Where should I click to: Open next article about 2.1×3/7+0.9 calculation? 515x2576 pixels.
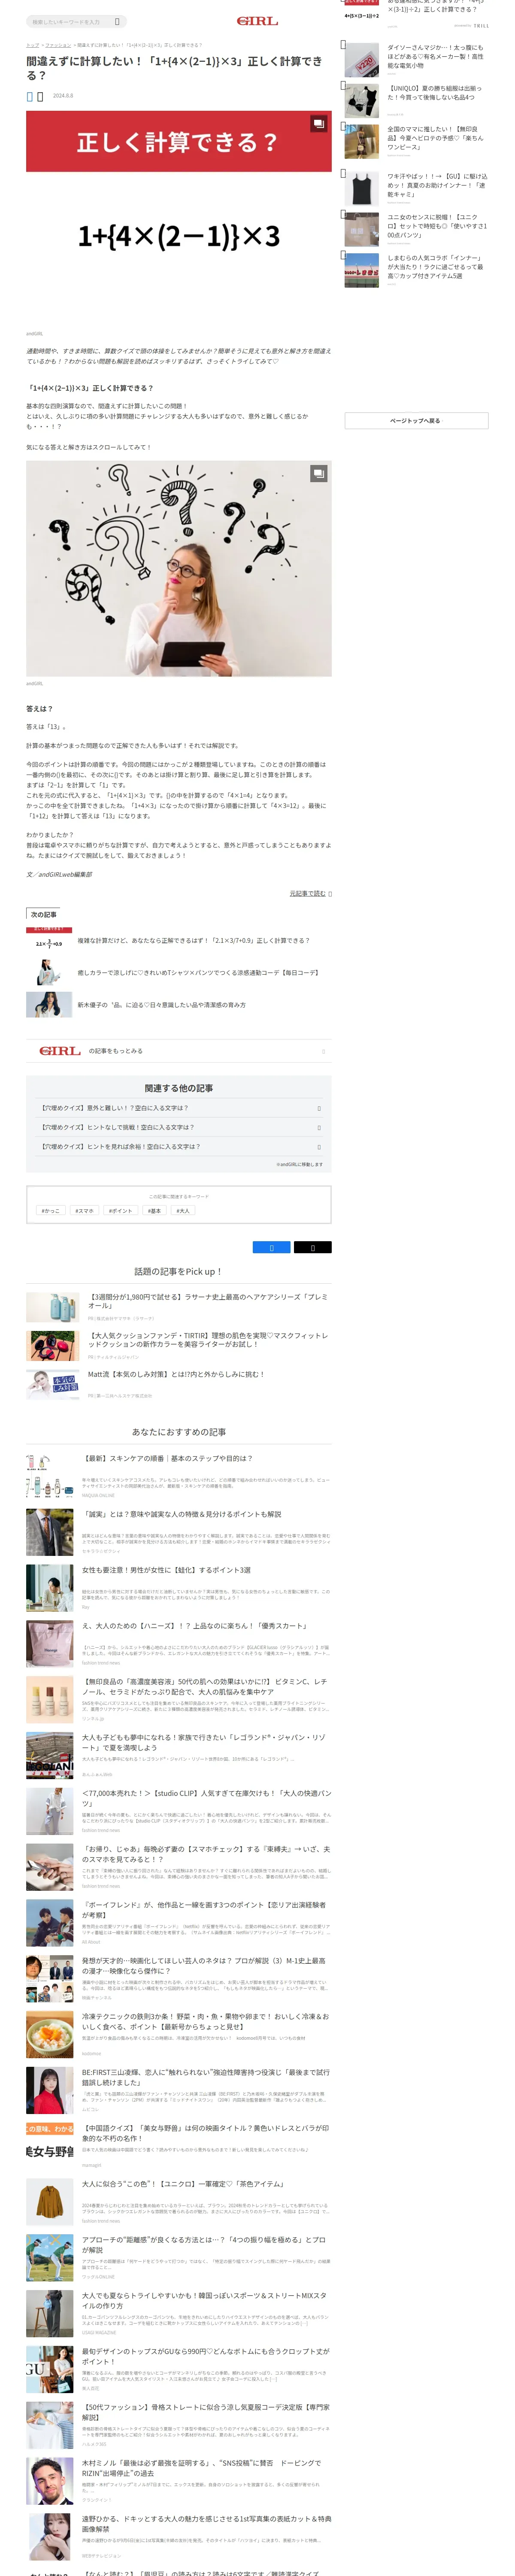193,940
